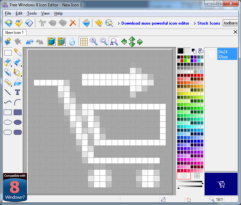The width and height of the screenshot is (241, 205).
Task: Select the arc tool
Action: click(18, 102)
